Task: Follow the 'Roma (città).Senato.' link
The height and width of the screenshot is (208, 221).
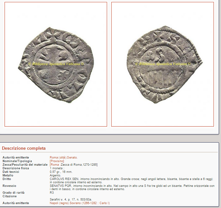Action: [63, 158]
